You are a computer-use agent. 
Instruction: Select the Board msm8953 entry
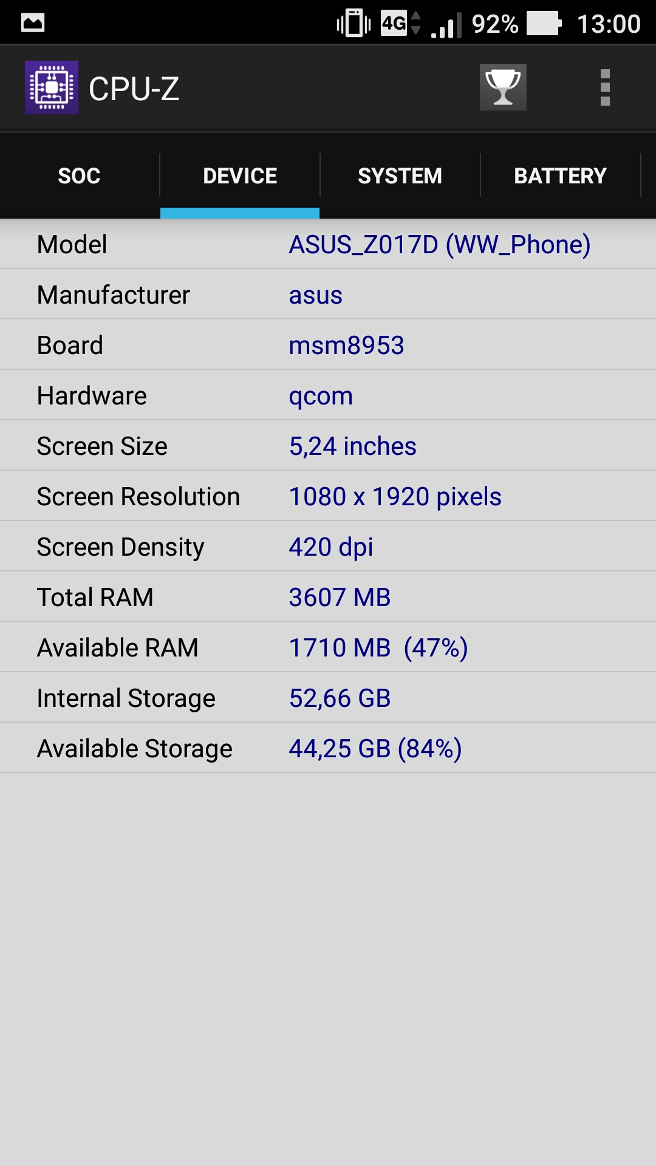(328, 345)
